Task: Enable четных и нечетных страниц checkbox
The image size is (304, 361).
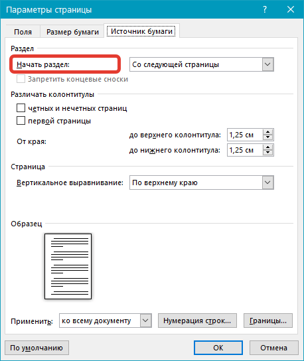Action: 21,108
